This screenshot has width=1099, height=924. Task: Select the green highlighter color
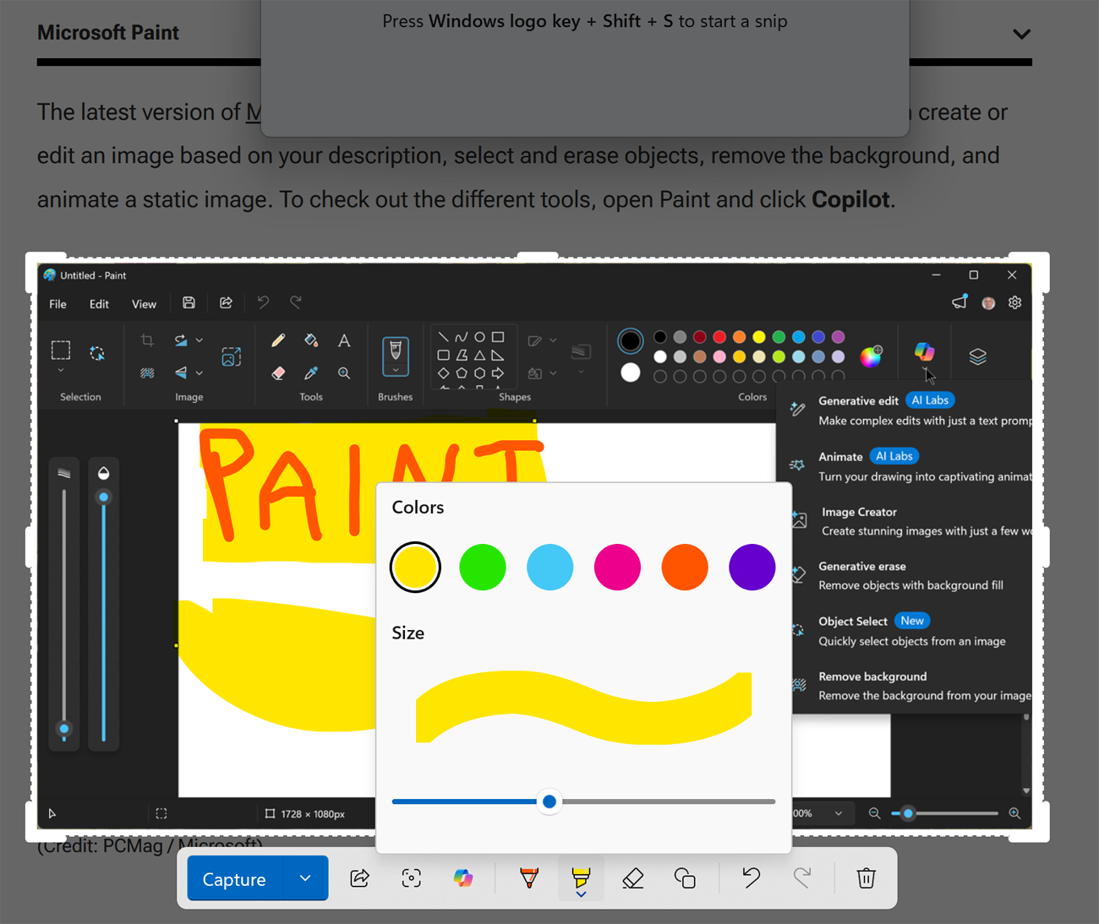coord(483,567)
